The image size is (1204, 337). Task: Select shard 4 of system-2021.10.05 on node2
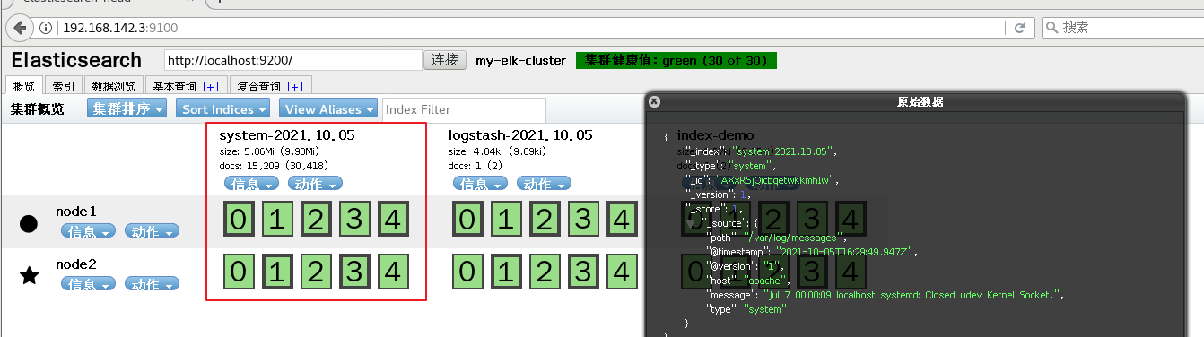[393, 272]
